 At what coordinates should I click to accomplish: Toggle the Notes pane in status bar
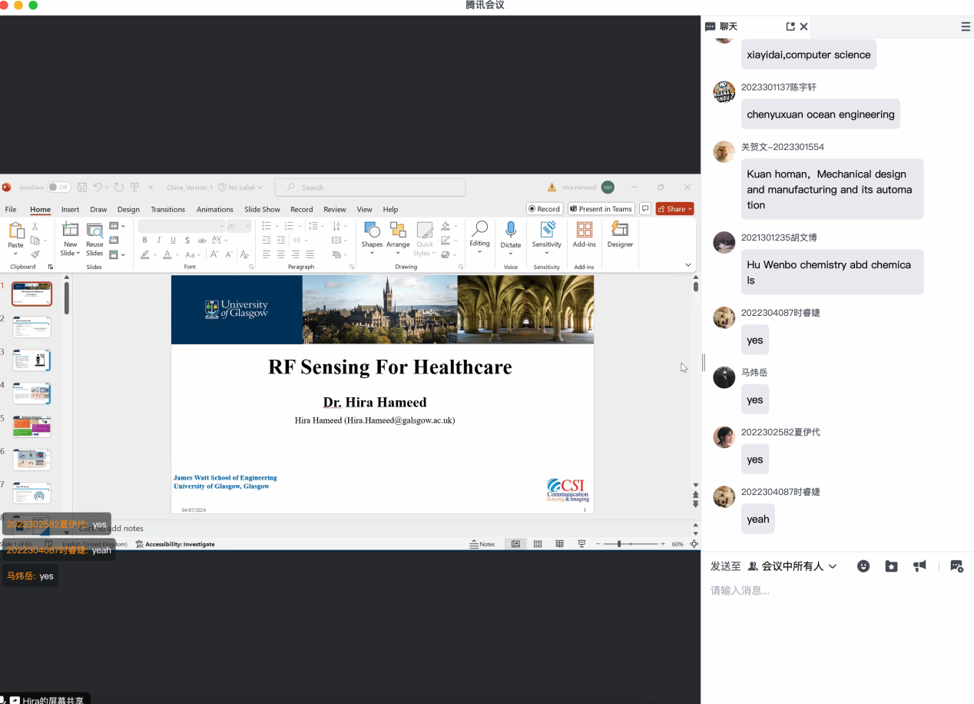click(x=482, y=544)
